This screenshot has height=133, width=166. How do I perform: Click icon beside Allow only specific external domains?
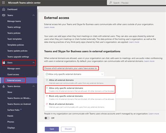47,88
